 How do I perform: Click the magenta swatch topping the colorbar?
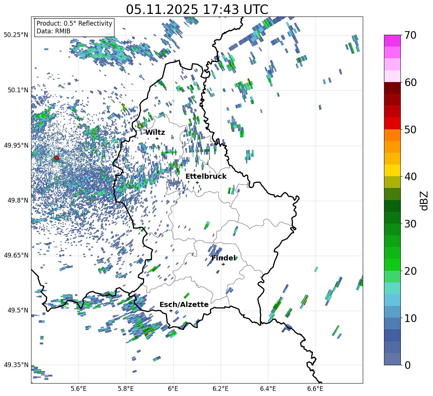pos(392,41)
